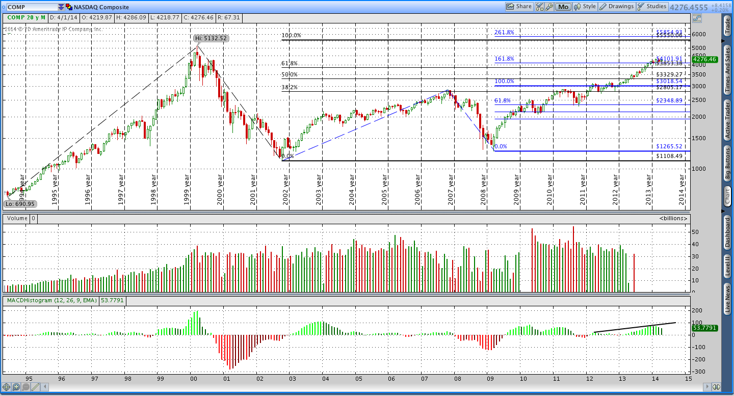Click the $3329.27 price level label
Image resolution: width=734 pixels, height=396 pixels.
click(x=669, y=74)
